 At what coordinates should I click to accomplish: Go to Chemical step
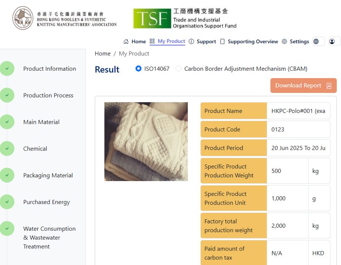(35, 149)
